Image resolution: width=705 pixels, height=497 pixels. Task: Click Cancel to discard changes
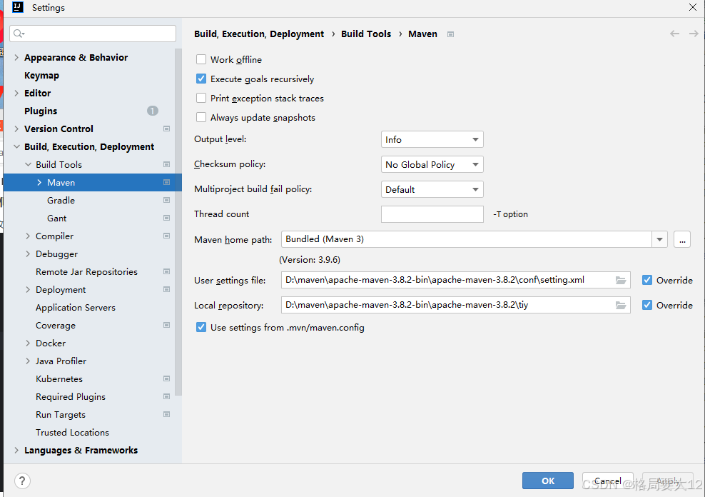point(607,481)
